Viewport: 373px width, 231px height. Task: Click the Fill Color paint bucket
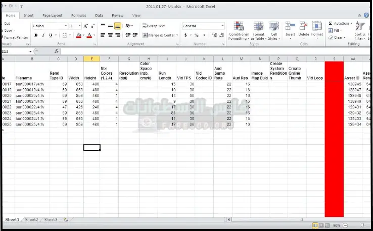(x=79, y=35)
